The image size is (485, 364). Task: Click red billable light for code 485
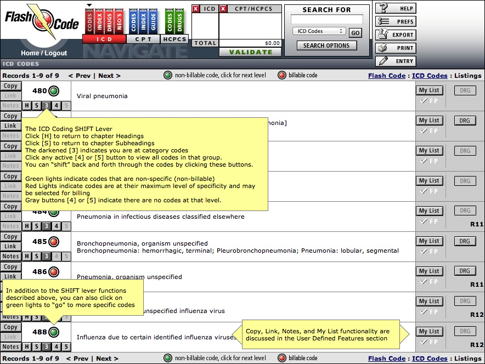[x=54, y=242]
